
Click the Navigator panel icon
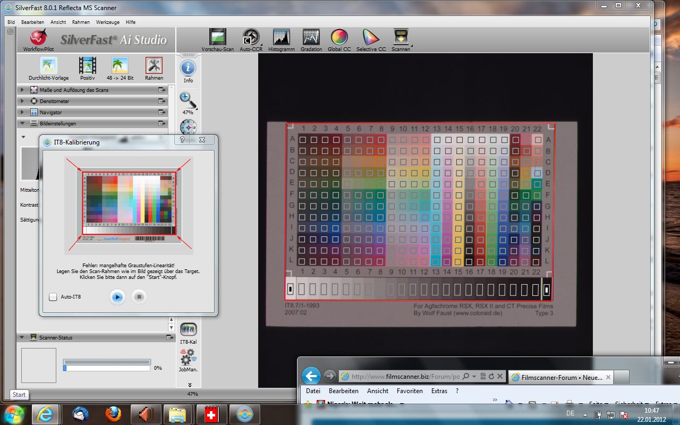pyautogui.click(x=34, y=112)
